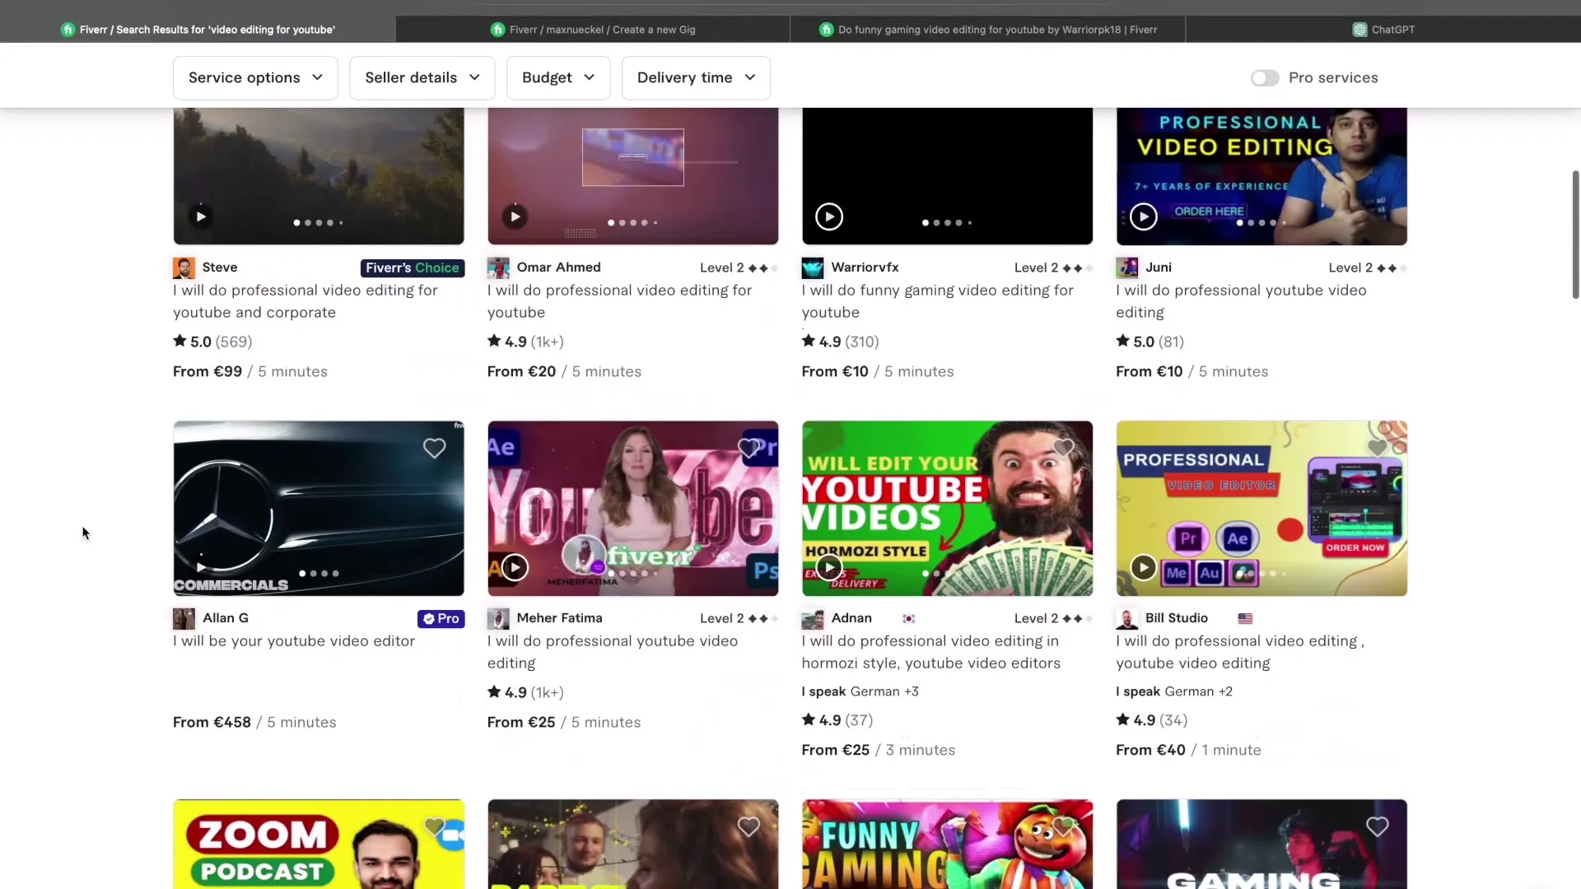Viewport: 1581px width, 889px height.
Task: Click seller name Warriorvfx
Action: 865,268
